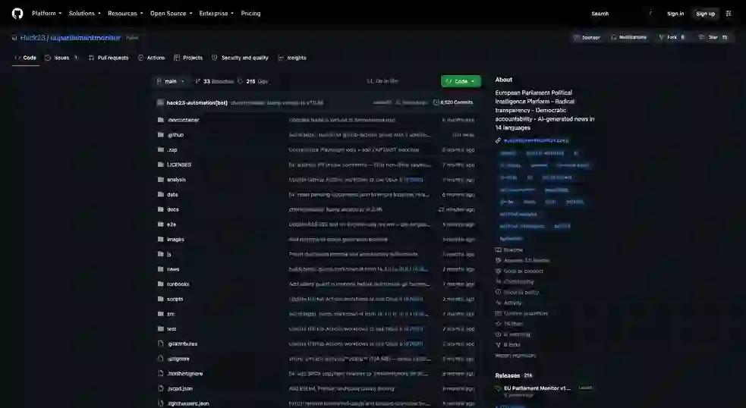Click the Readme book icon
The width and height of the screenshot is (746, 408).
point(498,250)
